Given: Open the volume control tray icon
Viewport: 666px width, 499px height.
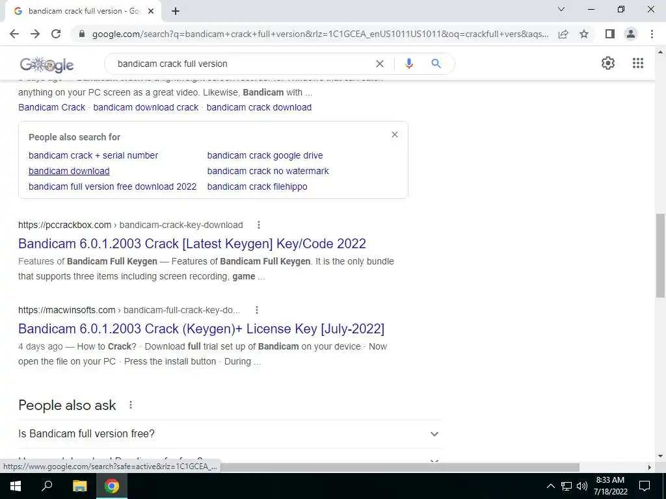Looking at the screenshot, I should (582, 486).
